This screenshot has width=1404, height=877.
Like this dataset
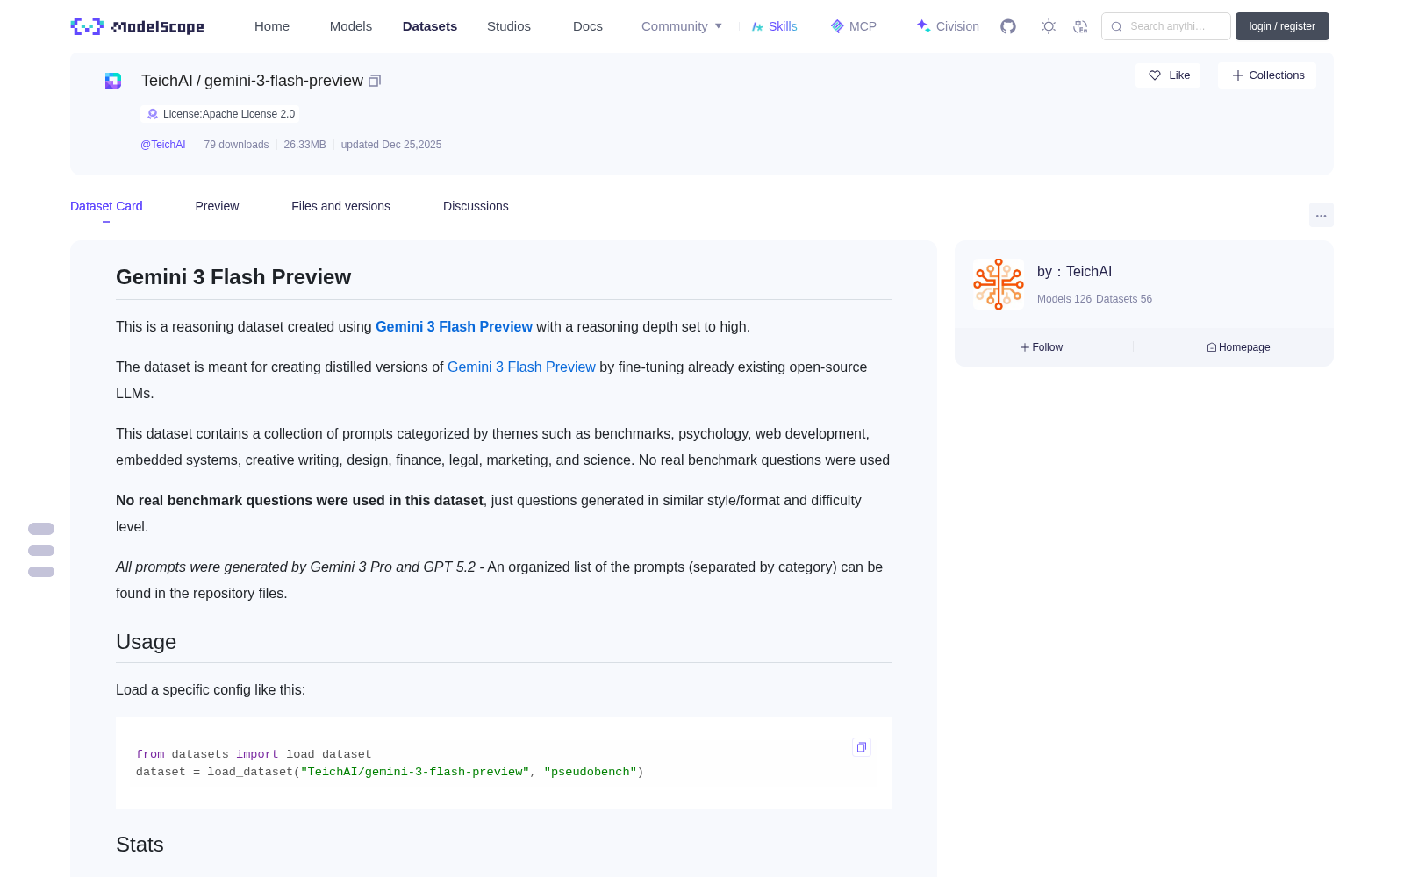(x=1169, y=75)
